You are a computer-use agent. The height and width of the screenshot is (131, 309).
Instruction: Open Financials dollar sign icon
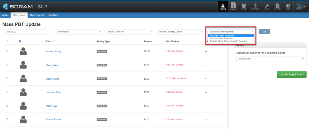(255, 6)
